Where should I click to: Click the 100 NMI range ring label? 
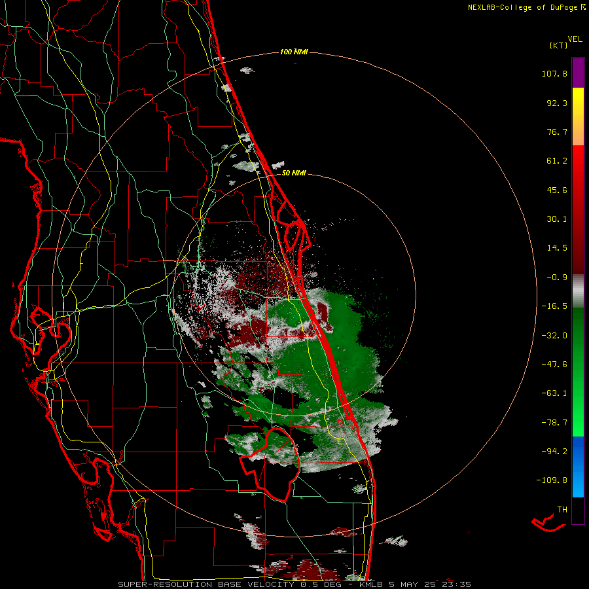[294, 52]
